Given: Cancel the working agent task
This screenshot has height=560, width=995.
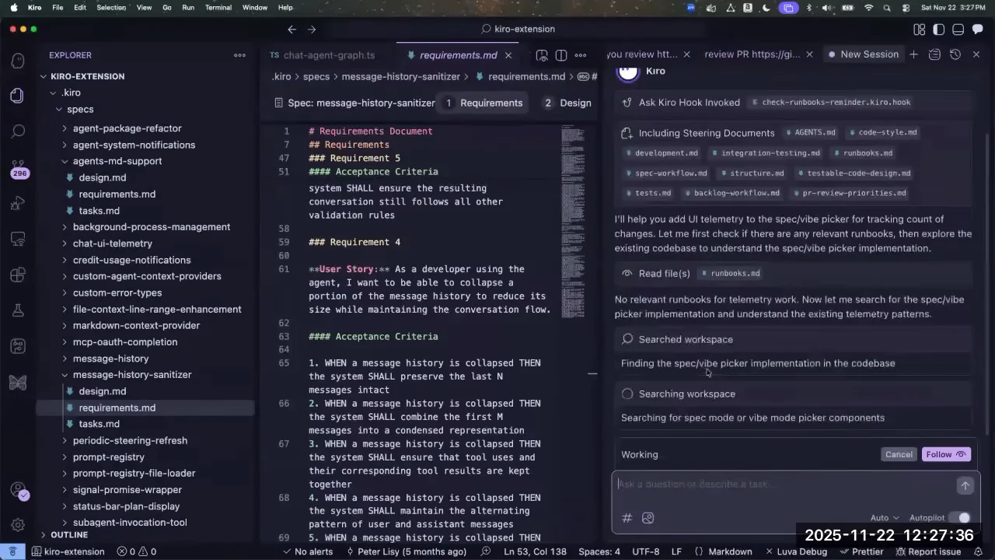Looking at the screenshot, I should pyautogui.click(x=899, y=454).
